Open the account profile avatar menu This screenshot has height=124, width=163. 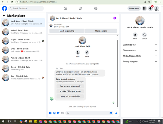point(156,8)
